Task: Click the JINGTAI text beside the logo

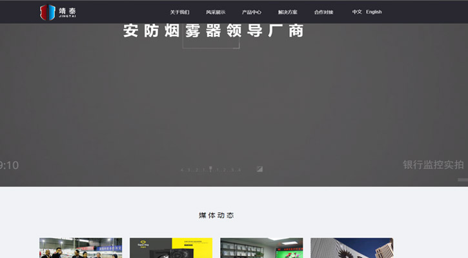Action: click(67, 16)
